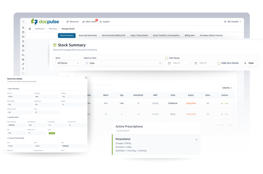Click the Clear filter button

(249, 63)
